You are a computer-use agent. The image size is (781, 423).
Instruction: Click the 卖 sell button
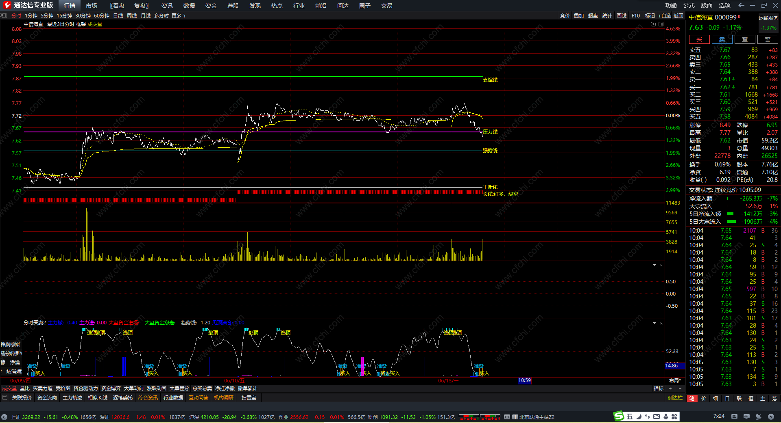tap(722, 39)
